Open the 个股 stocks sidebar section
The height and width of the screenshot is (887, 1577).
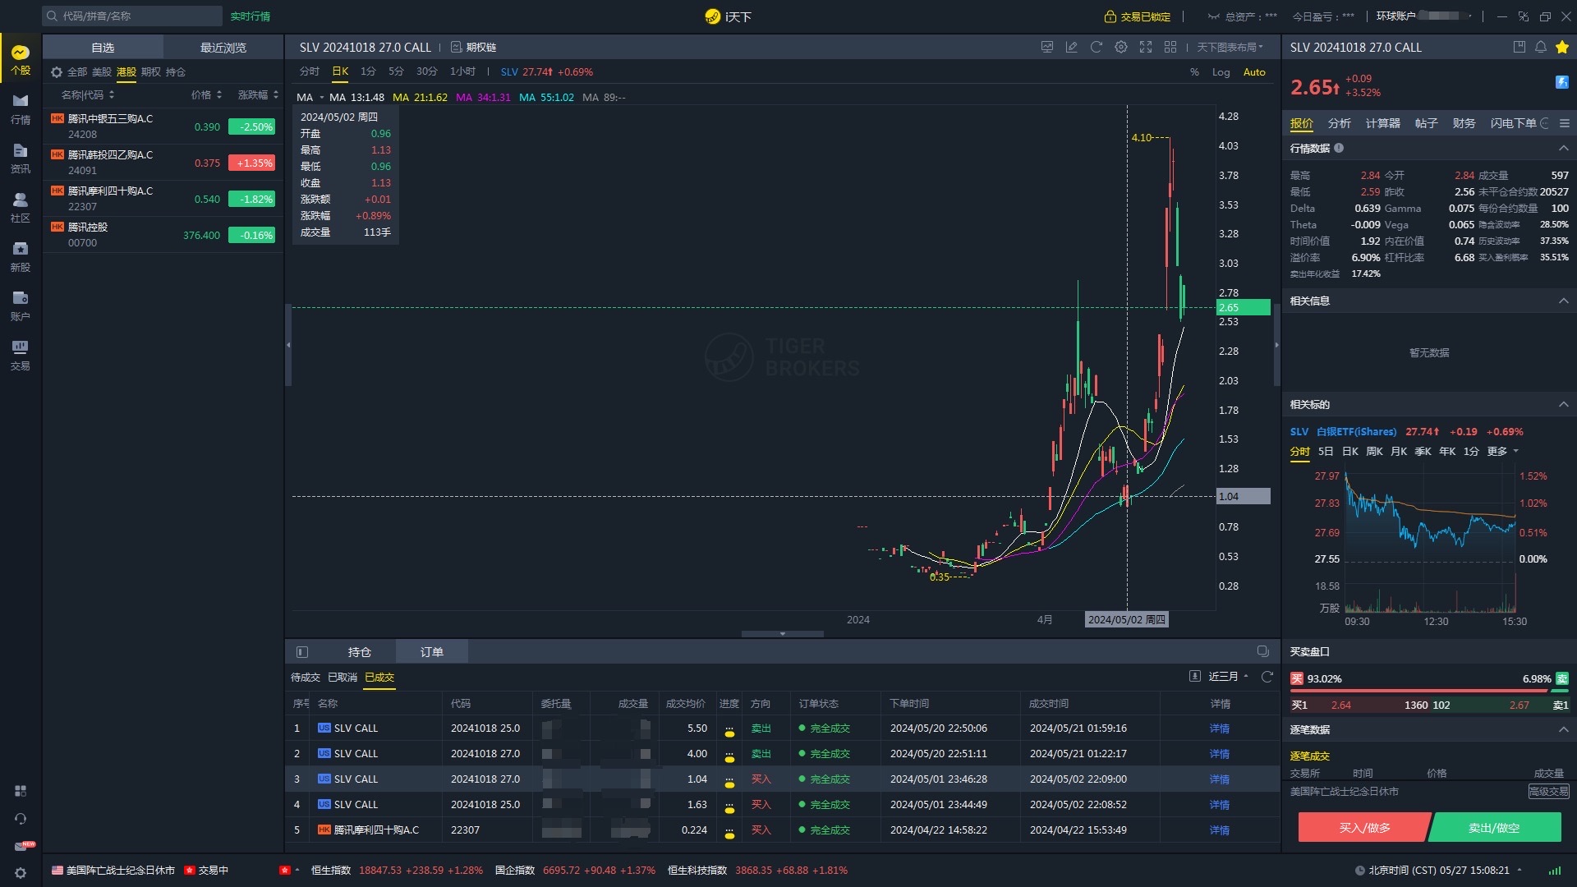tap(20, 60)
